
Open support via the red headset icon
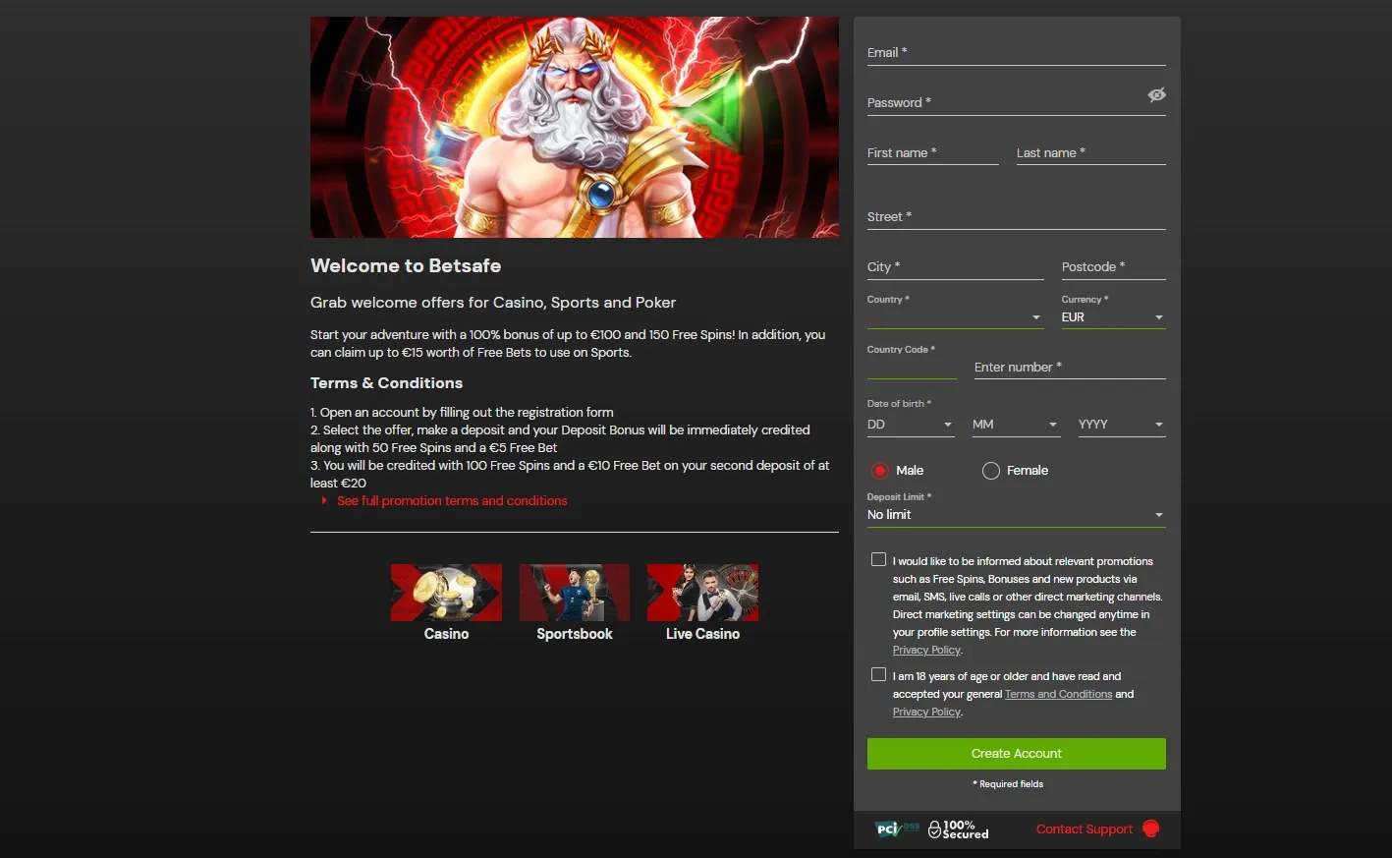tap(1150, 829)
